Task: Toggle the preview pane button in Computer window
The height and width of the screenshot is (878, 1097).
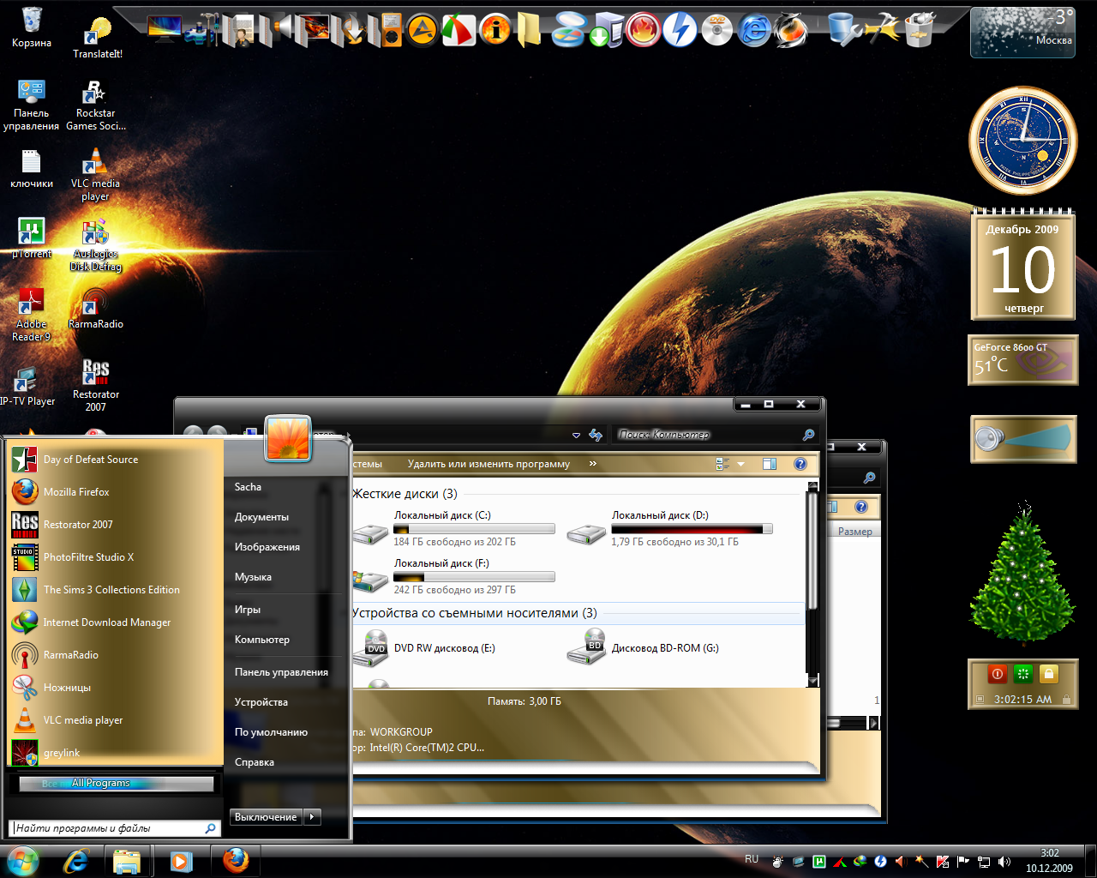Action: 769,464
